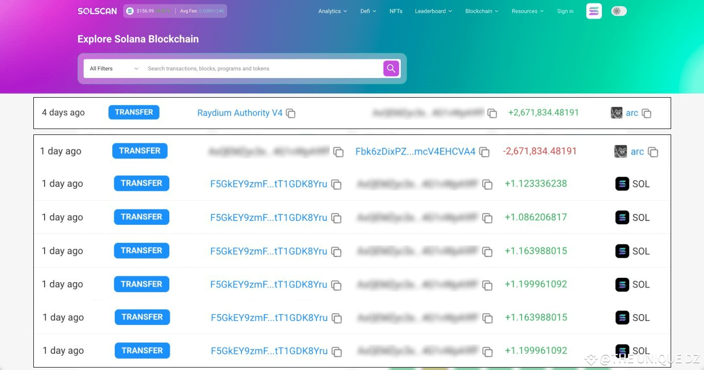The height and width of the screenshot is (370, 704).
Task: Click the +1.123336238 amount
Action: 536,184
